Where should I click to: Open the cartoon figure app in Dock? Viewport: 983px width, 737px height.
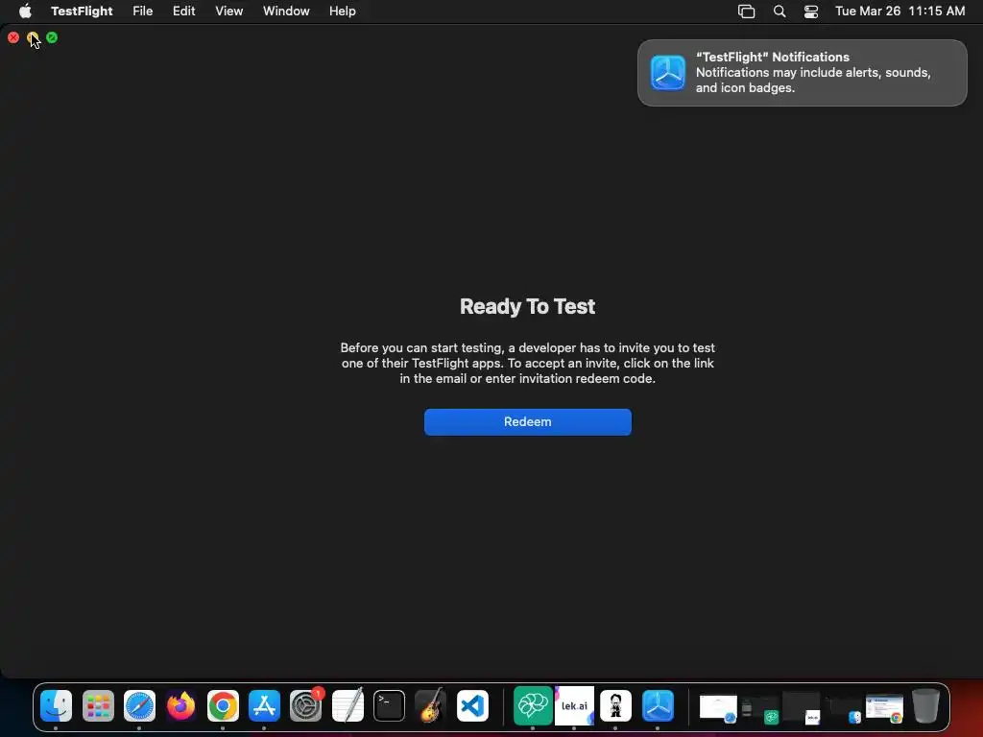tap(615, 705)
